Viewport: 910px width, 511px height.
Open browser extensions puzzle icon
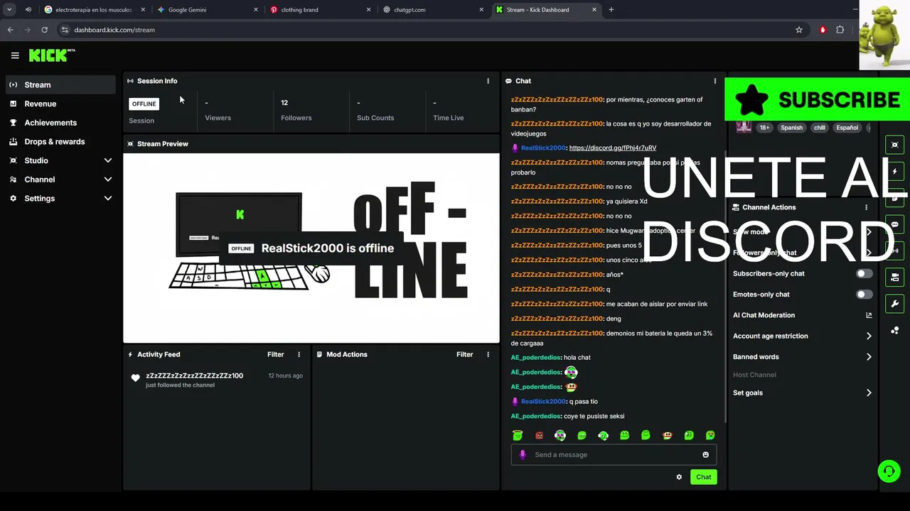tap(840, 30)
